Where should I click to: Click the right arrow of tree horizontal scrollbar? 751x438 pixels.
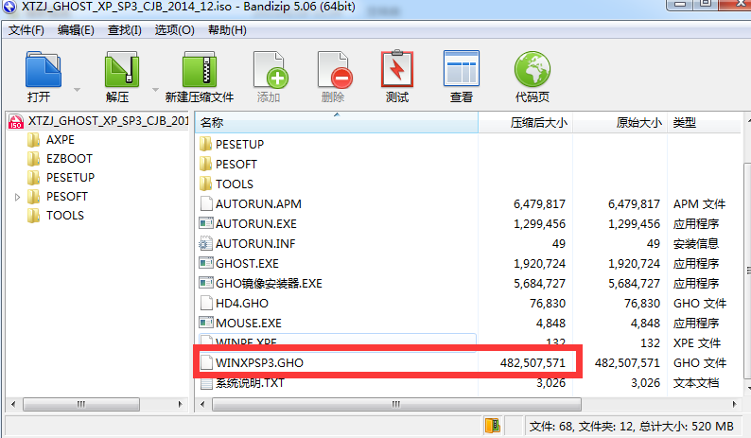180,405
